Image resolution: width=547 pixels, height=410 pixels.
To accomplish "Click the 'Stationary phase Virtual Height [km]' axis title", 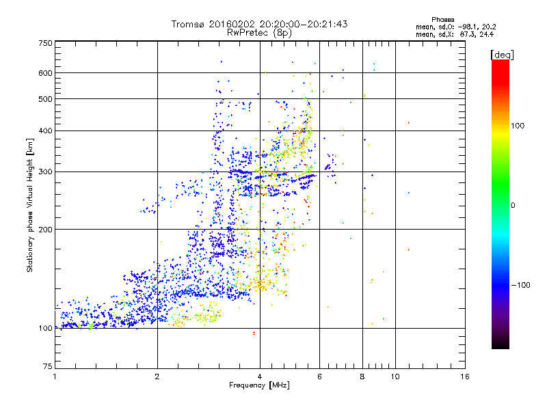I will tap(30, 205).
